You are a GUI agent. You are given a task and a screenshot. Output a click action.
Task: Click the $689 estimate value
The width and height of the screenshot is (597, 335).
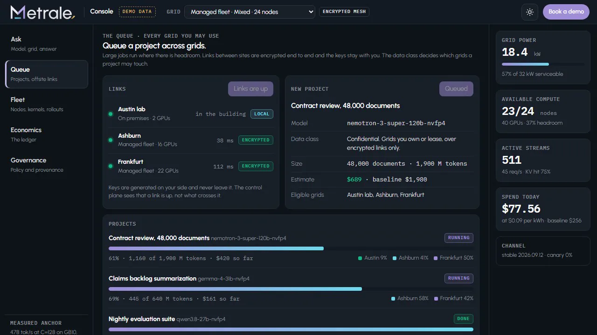(354, 180)
